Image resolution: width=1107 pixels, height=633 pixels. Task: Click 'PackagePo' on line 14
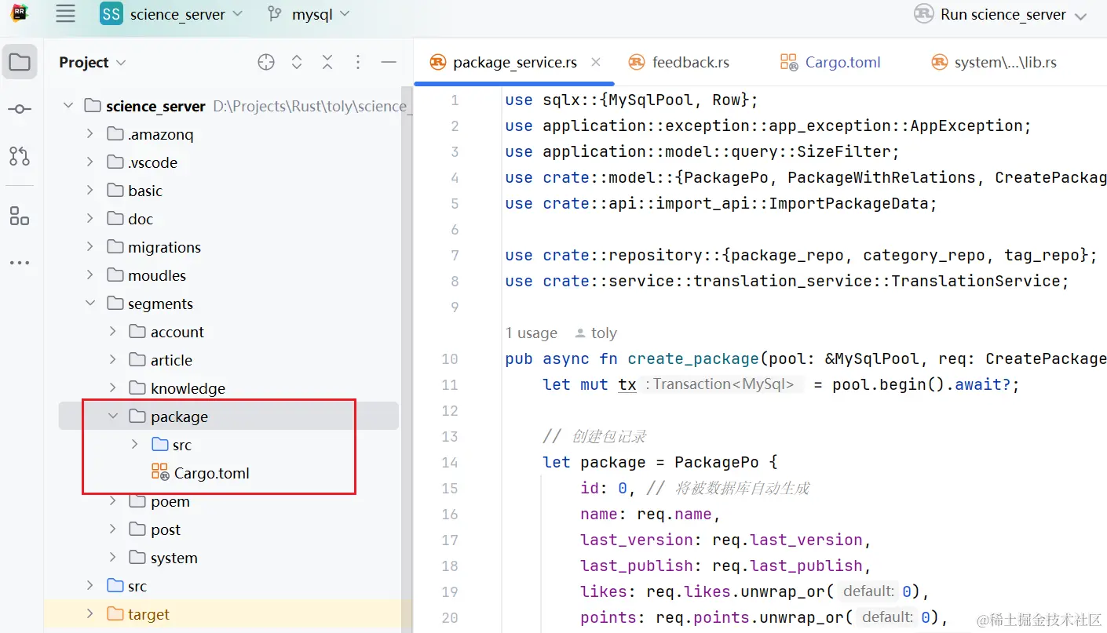[x=717, y=462]
